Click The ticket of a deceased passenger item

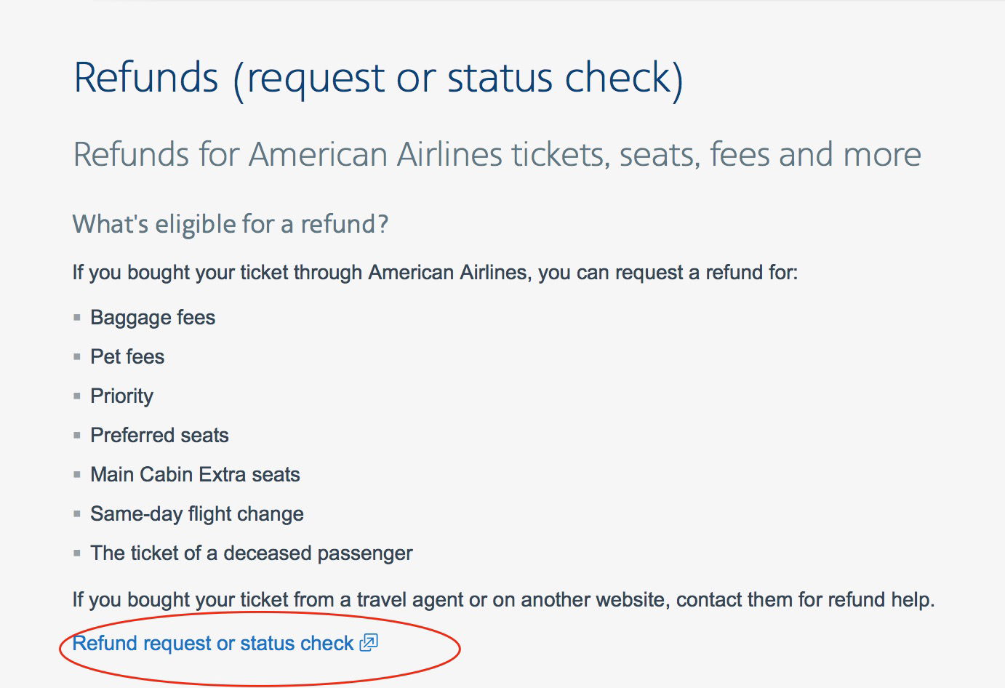click(252, 553)
